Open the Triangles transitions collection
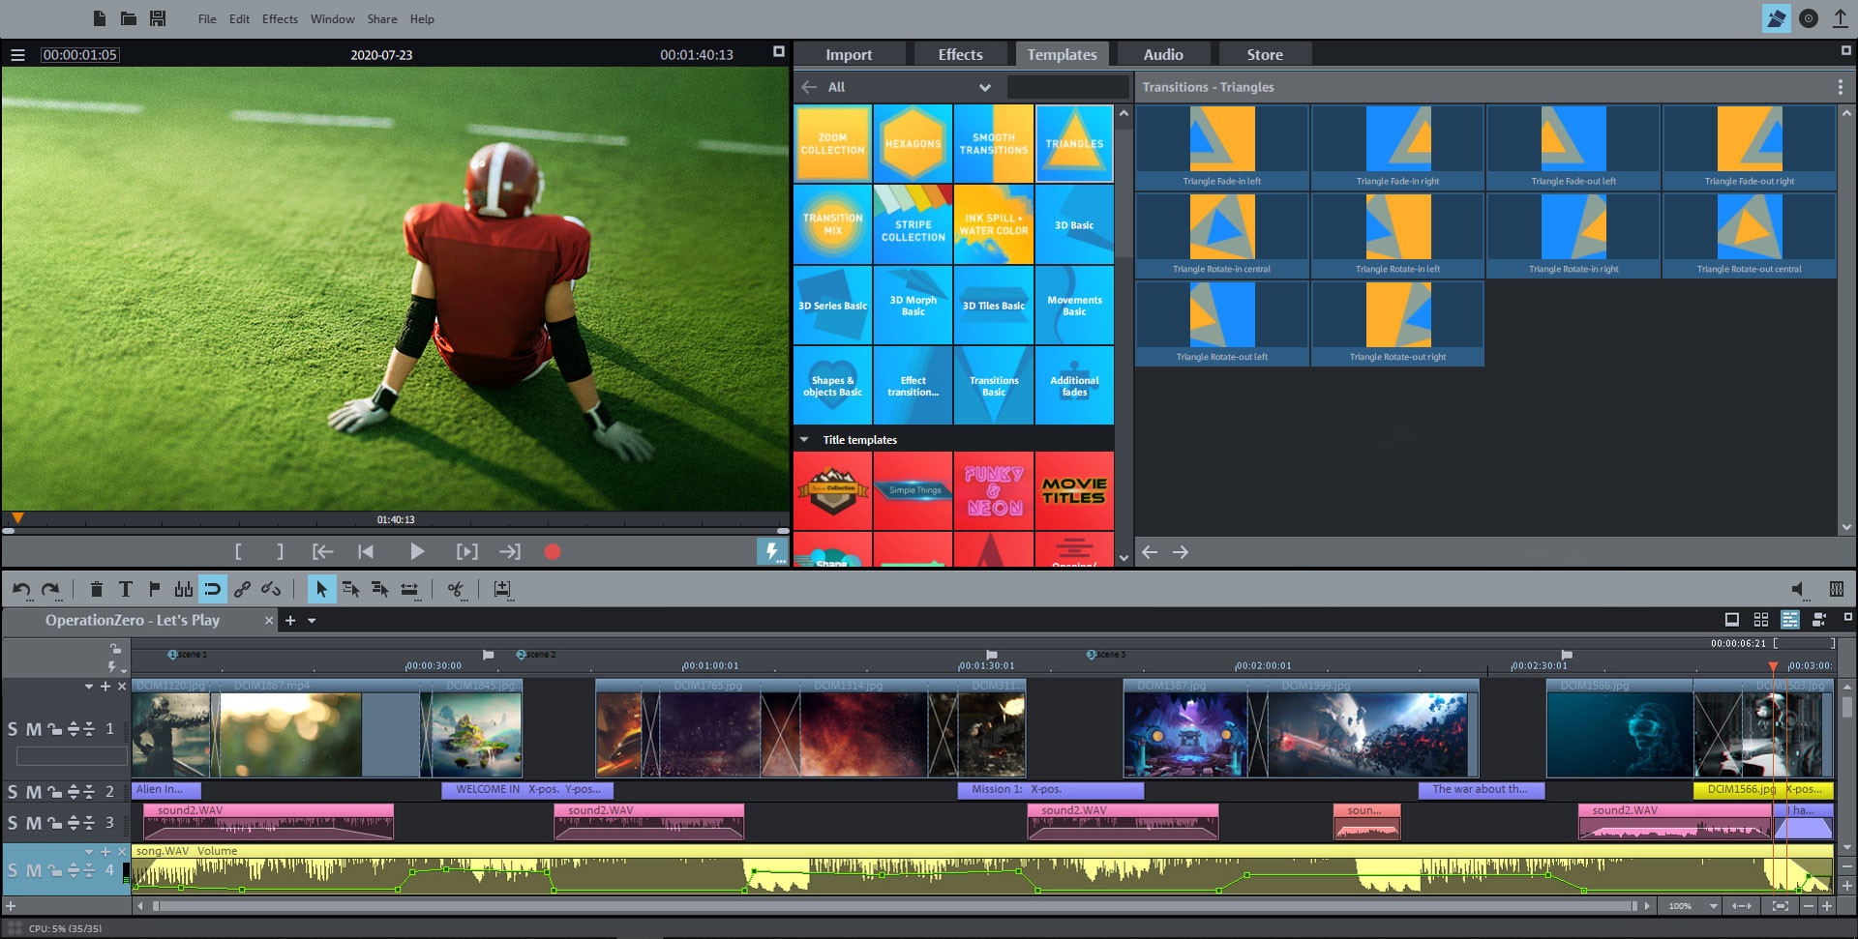The height and width of the screenshot is (939, 1858). [1074, 143]
